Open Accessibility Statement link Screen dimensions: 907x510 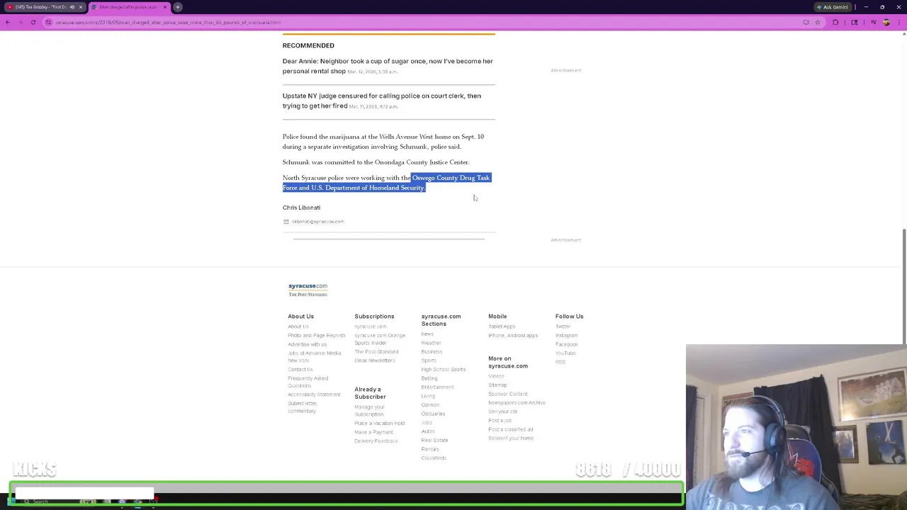pos(314,395)
